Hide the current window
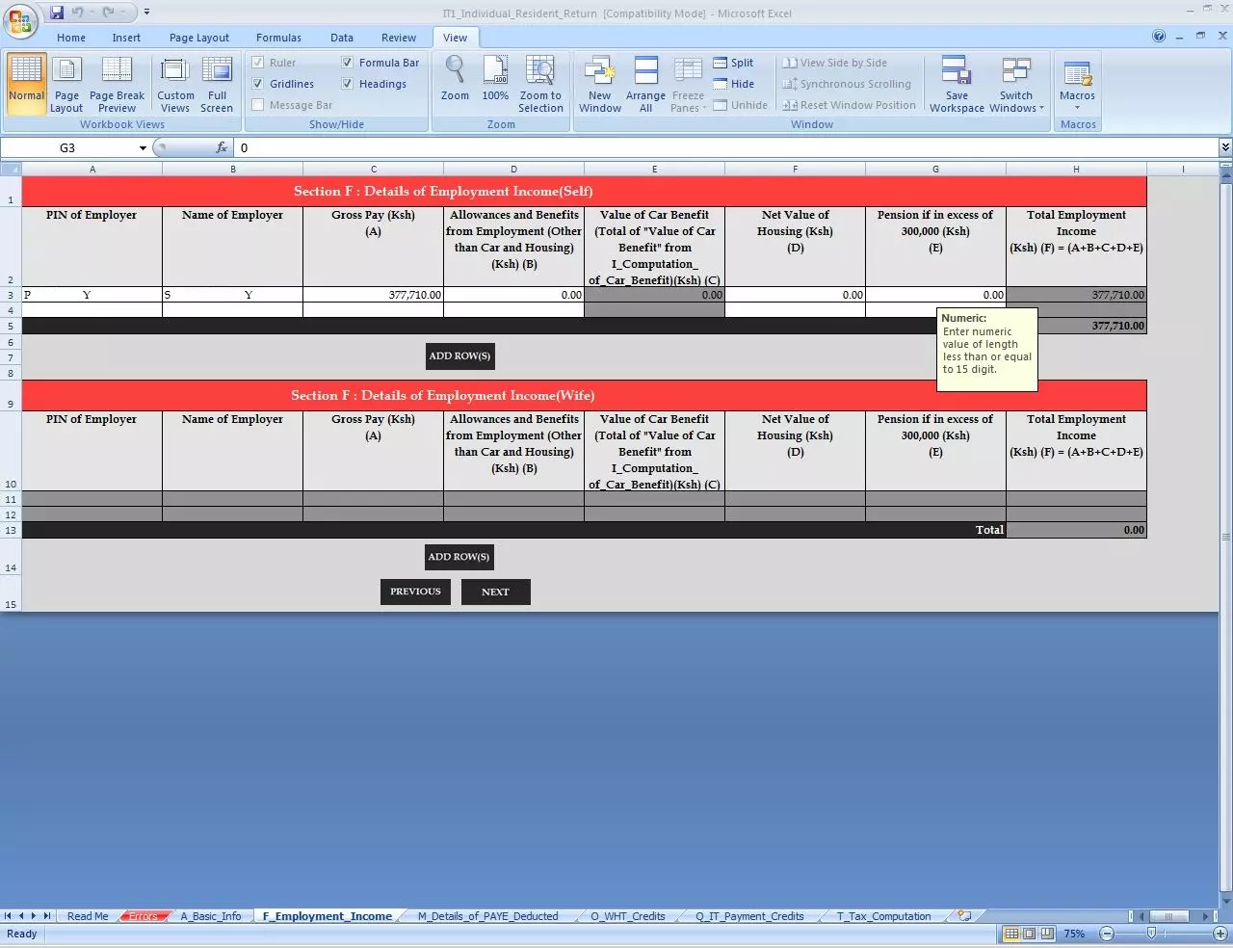The height and width of the screenshot is (948, 1233). [733, 84]
